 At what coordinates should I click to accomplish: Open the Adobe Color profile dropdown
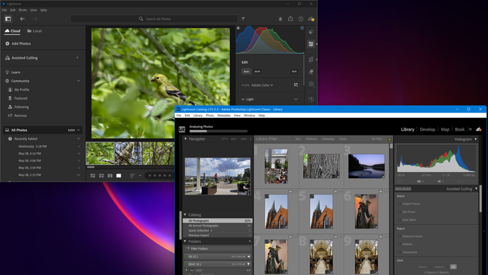point(262,85)
